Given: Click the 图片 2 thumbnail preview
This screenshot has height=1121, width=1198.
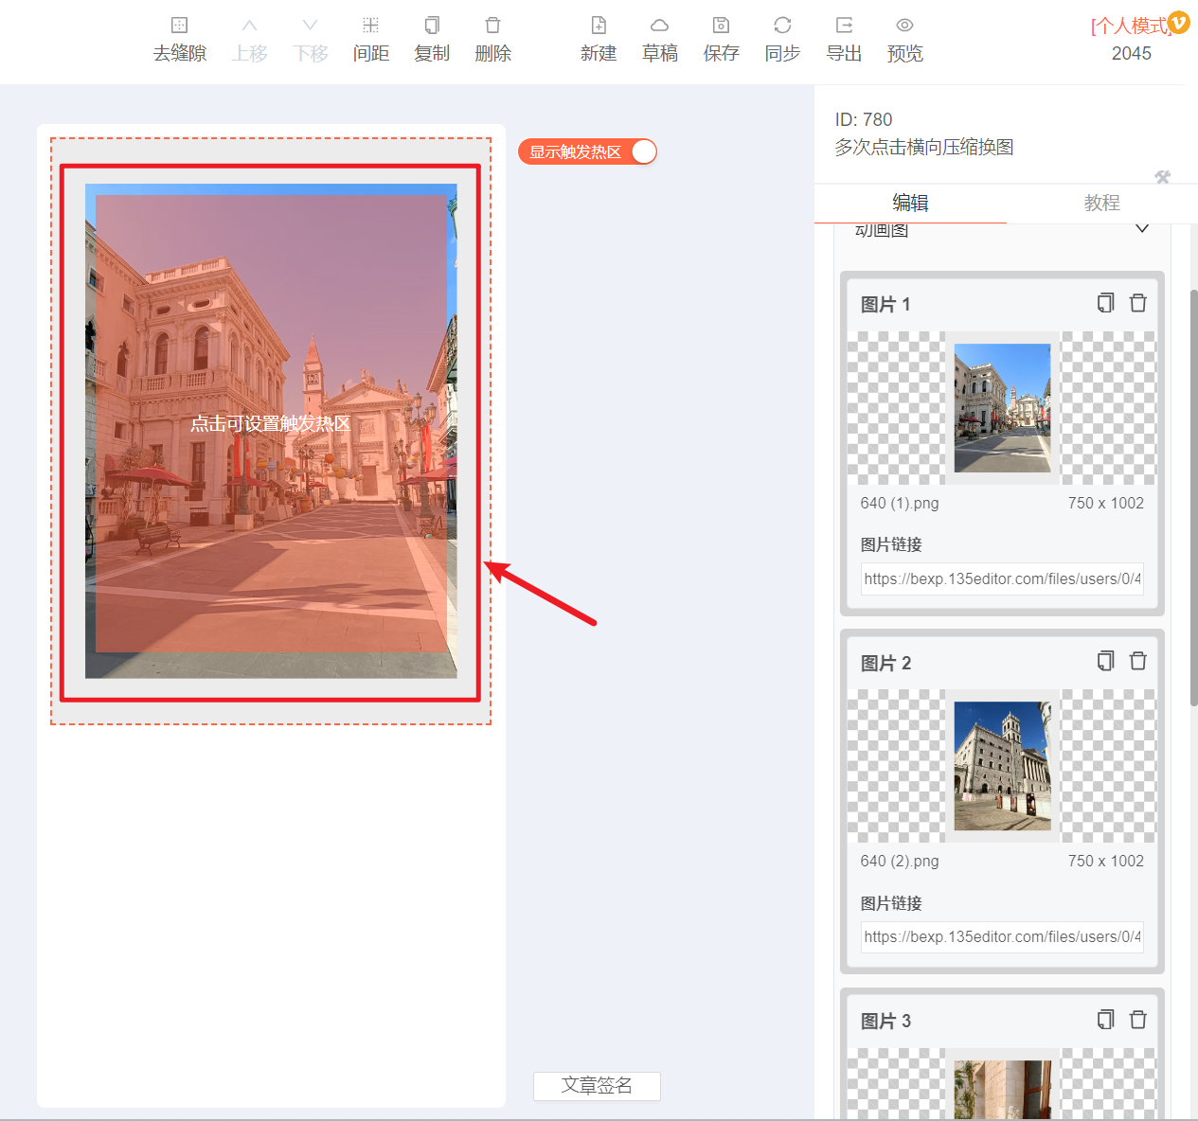Looking at the screenshot, I should (x=1002, y=766).
